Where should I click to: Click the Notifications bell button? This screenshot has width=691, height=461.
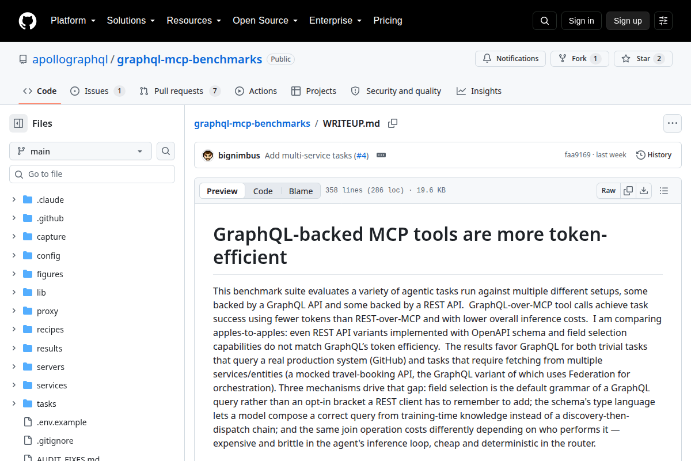pyautogui.click(x=510, y=59)
